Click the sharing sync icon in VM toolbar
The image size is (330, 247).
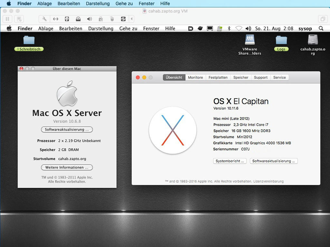(x=123, y=19)
